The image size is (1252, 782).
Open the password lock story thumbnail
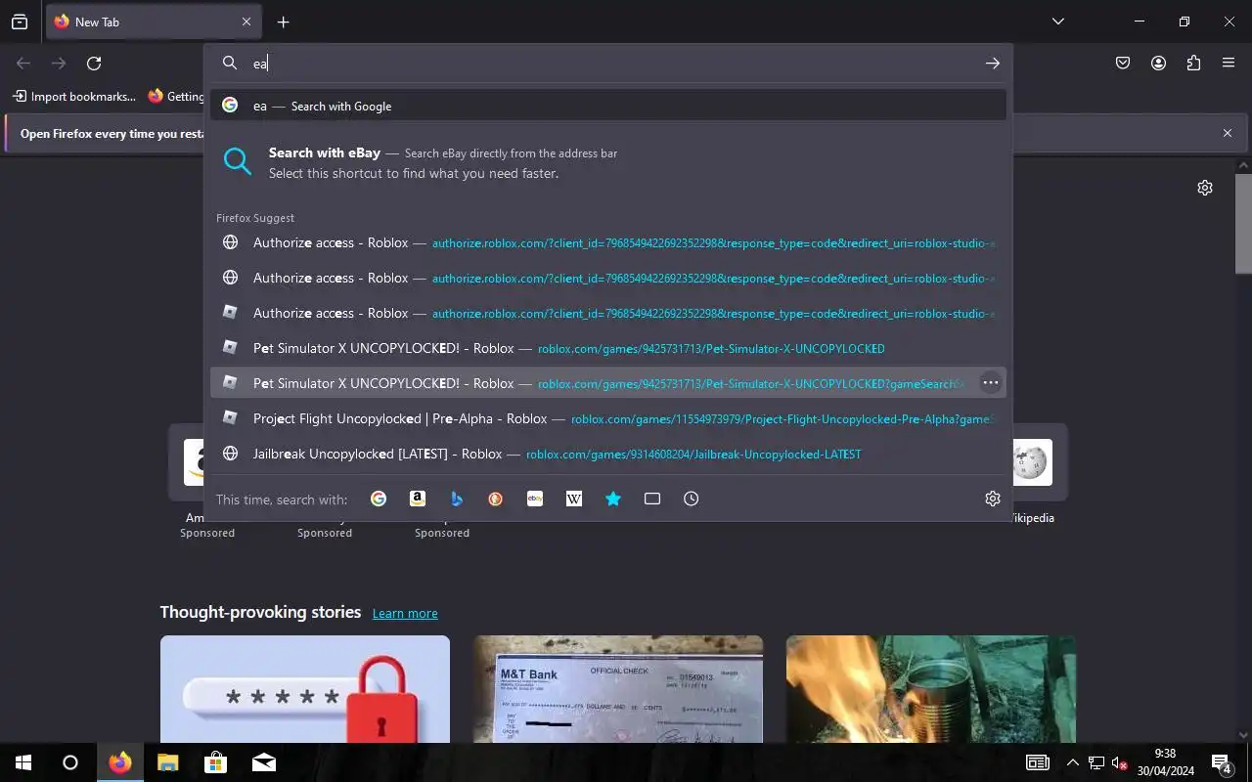pyautogui.click(x=305, y=689)
